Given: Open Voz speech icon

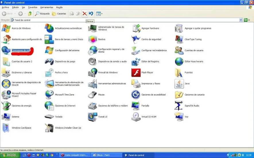Looking at the screenshot, I should tap(179, 117).
